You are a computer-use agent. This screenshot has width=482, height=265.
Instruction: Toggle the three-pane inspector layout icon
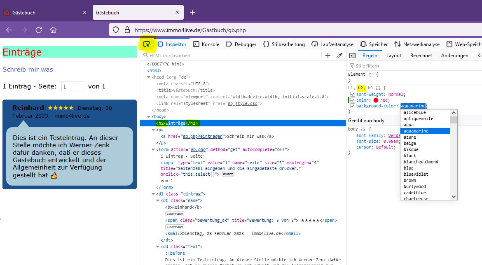click(x=352, y=56)
